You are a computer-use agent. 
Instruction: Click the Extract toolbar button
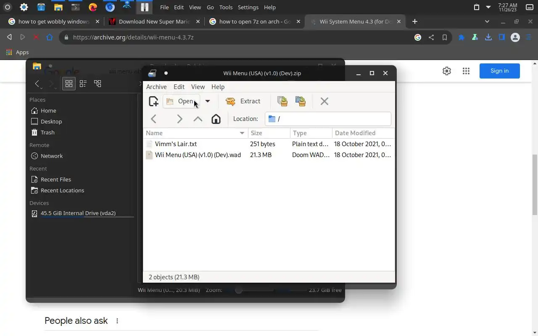(243, 101)
